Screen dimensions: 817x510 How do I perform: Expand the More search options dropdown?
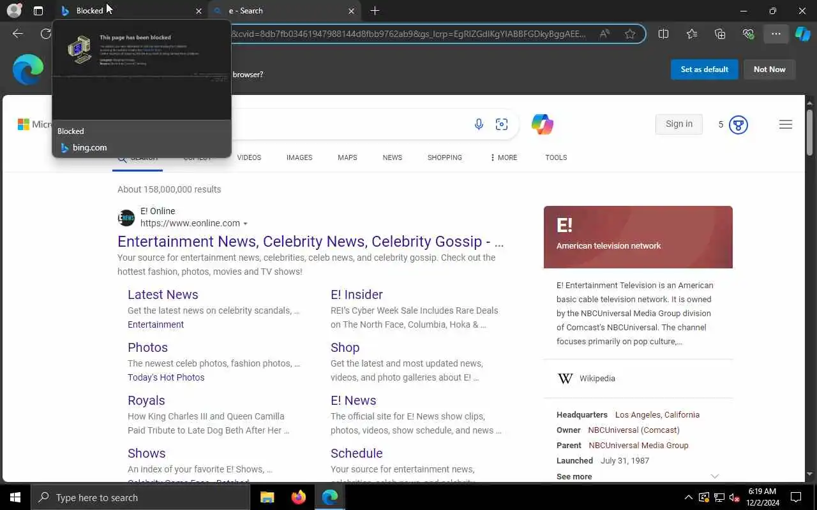point(504,157)
